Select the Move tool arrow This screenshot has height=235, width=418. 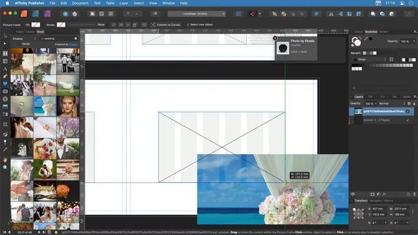coord(5,36)
